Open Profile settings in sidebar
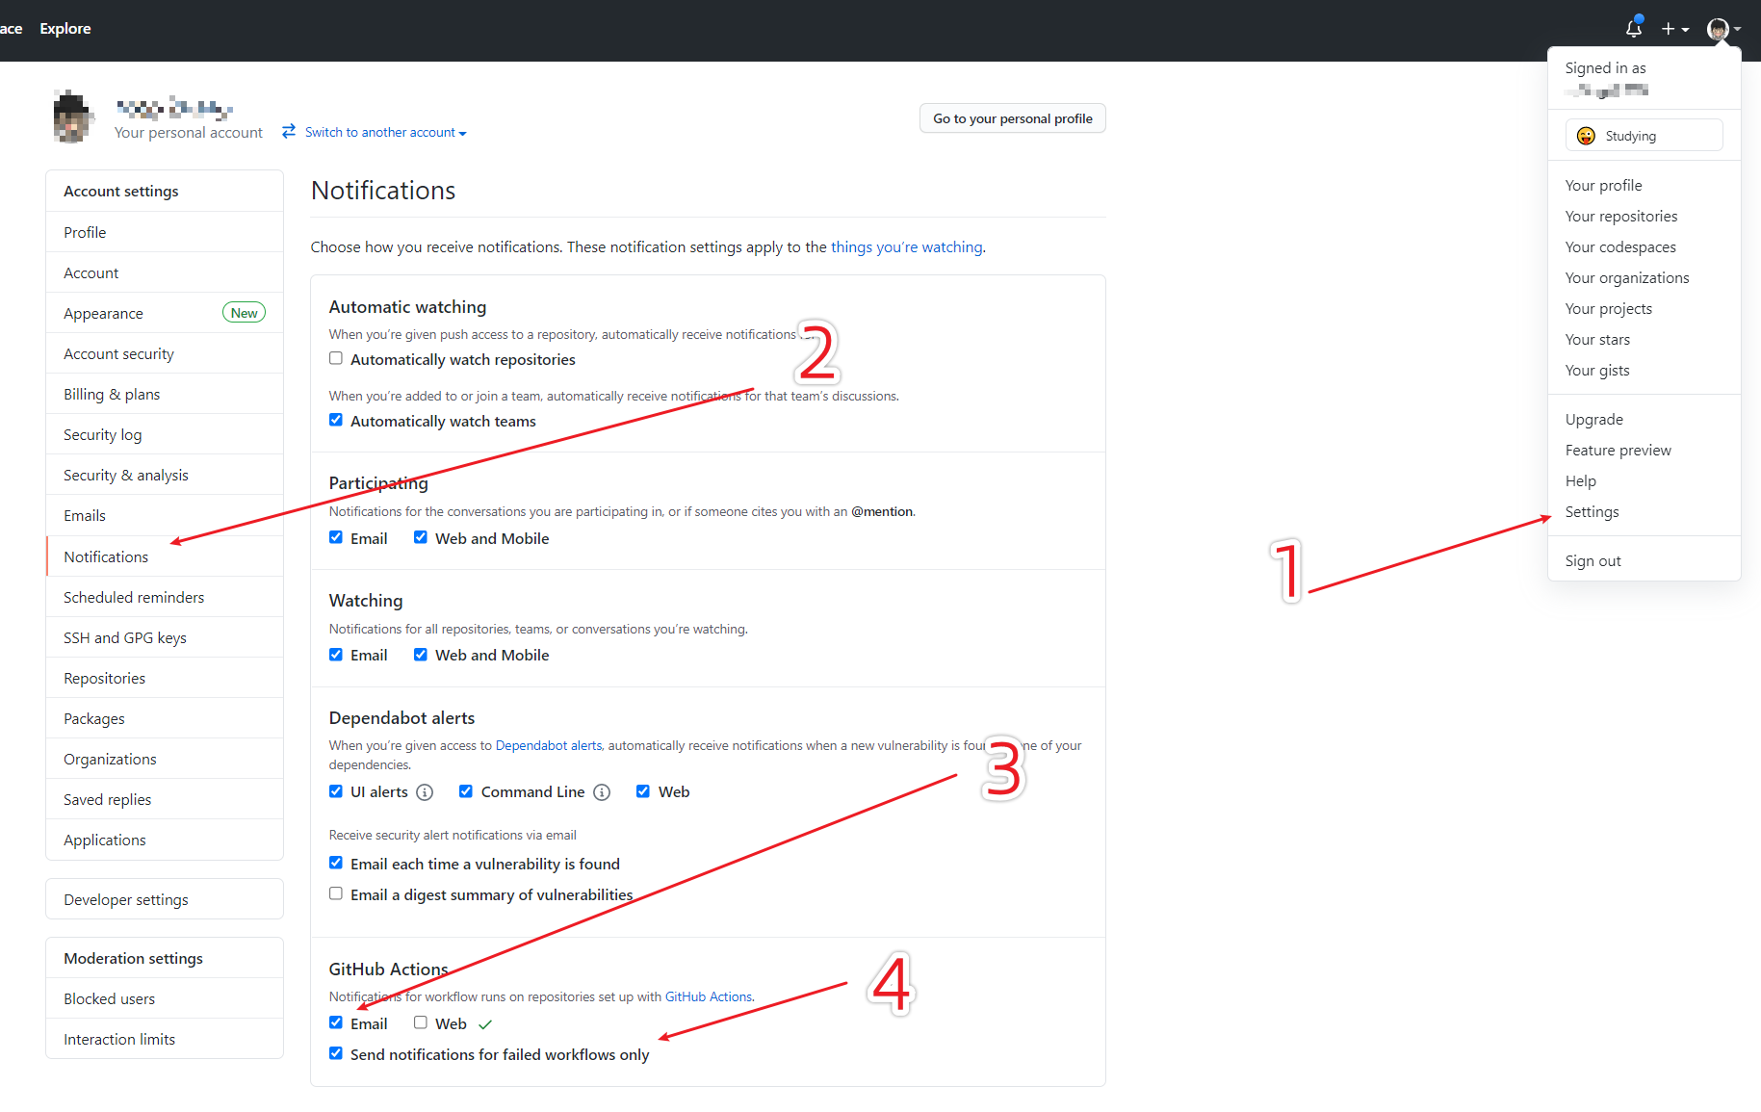Screen dimensions: 1761x1112 pyautogui.click(x=165, y=232)
